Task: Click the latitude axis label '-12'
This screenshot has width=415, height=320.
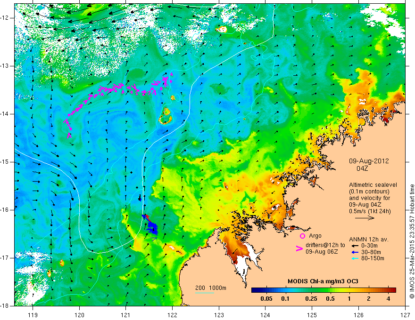Action: click(x=5, y=18)
